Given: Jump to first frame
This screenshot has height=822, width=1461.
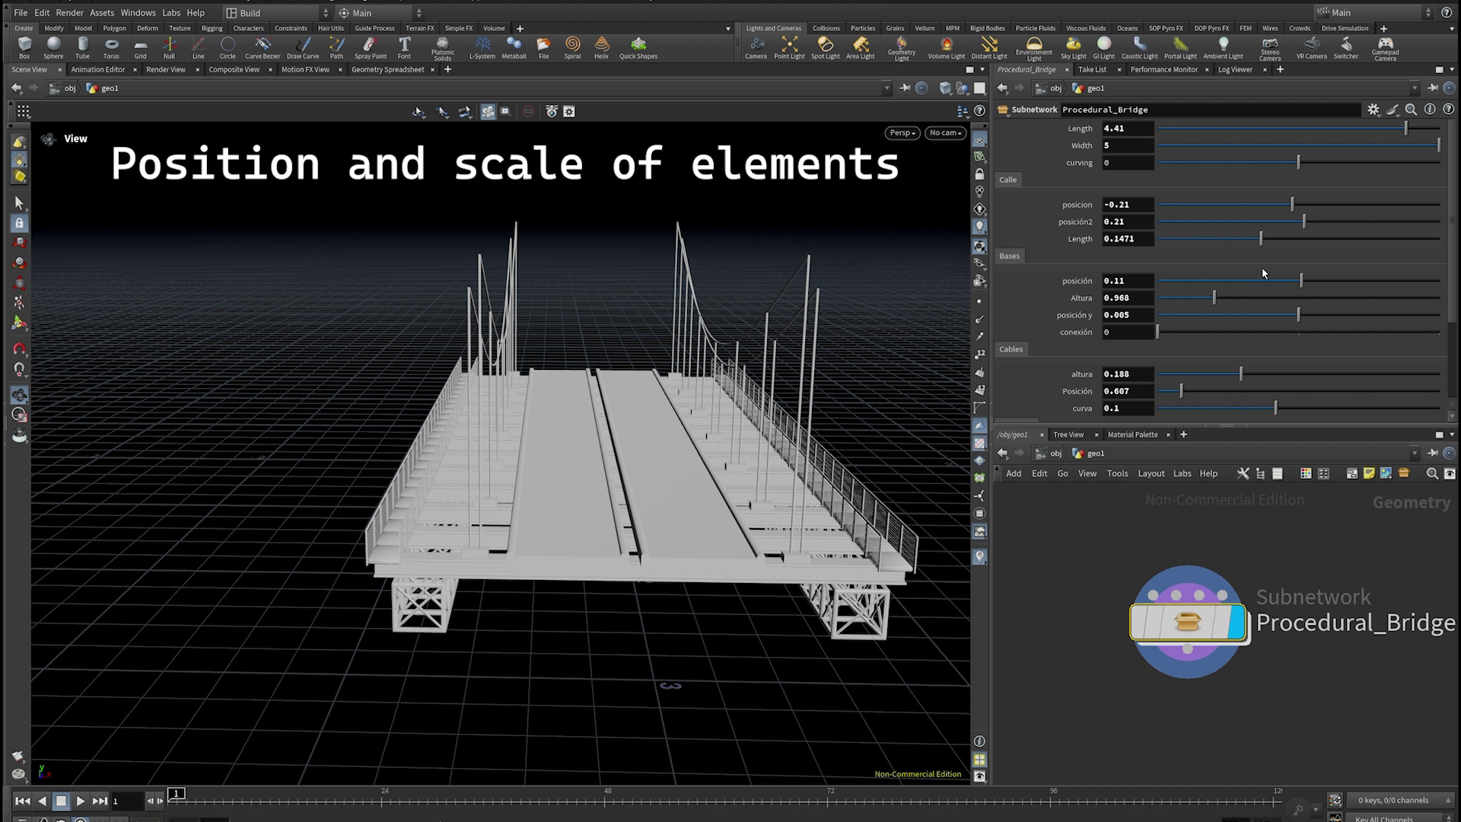Looking at the screenshot, I should [x=23, y=801].
